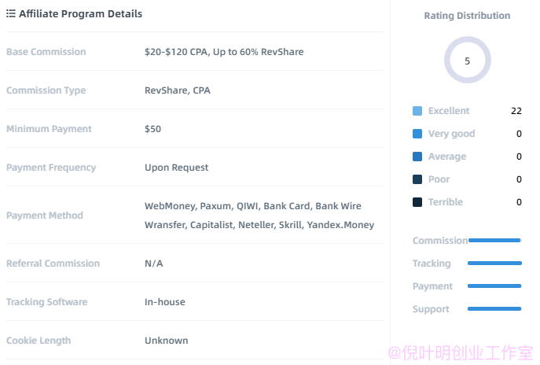Image resolution: width=540 pixels, height=365 pixels.
Task: Click the Excellent count of 22
Action: pos(516,111)
